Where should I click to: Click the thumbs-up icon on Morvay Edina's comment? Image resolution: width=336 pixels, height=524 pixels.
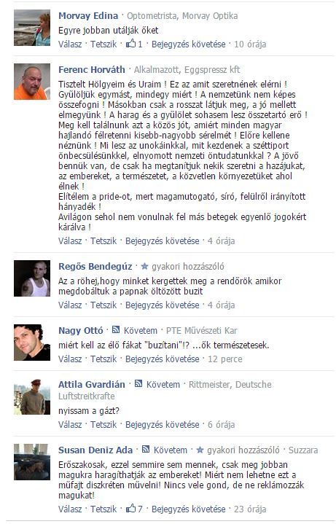[130, 44]
